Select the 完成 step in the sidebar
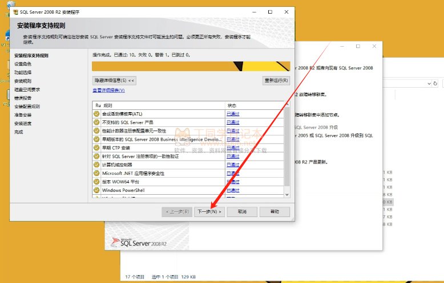 19,132
